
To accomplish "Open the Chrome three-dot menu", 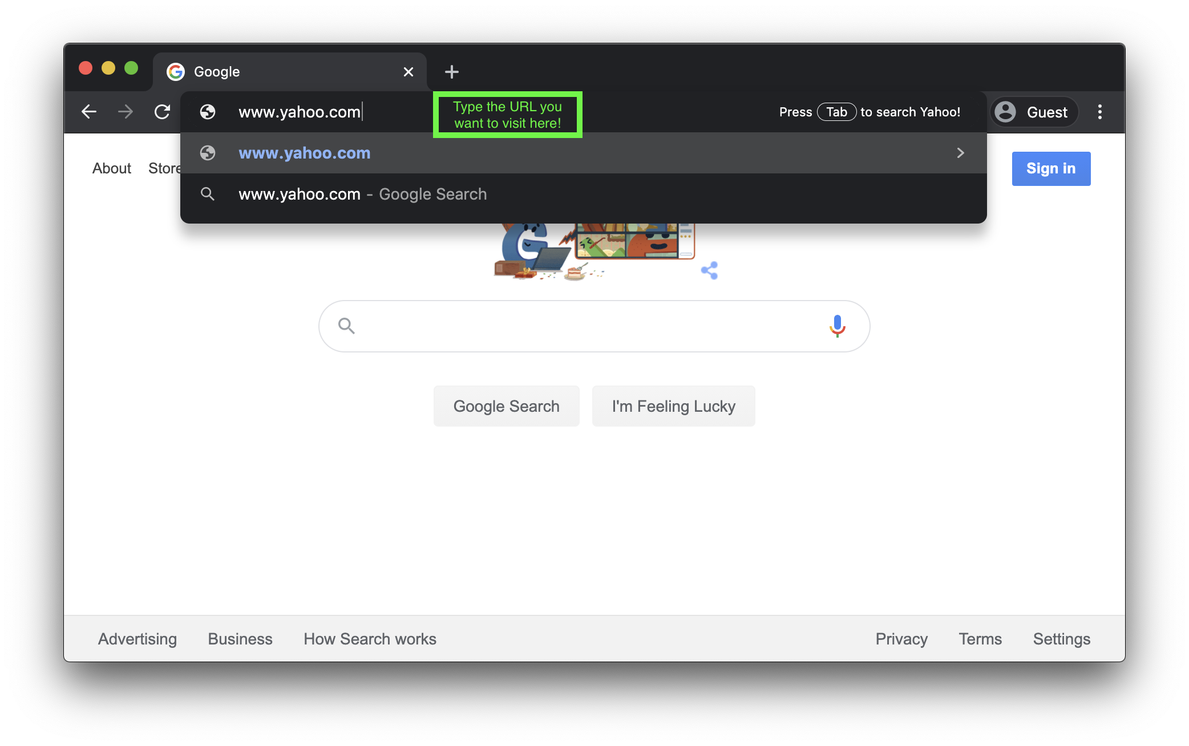I will pos(1100,112).
